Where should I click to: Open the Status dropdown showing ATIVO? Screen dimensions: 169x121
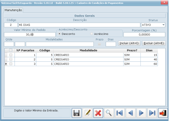coord(163,25)
